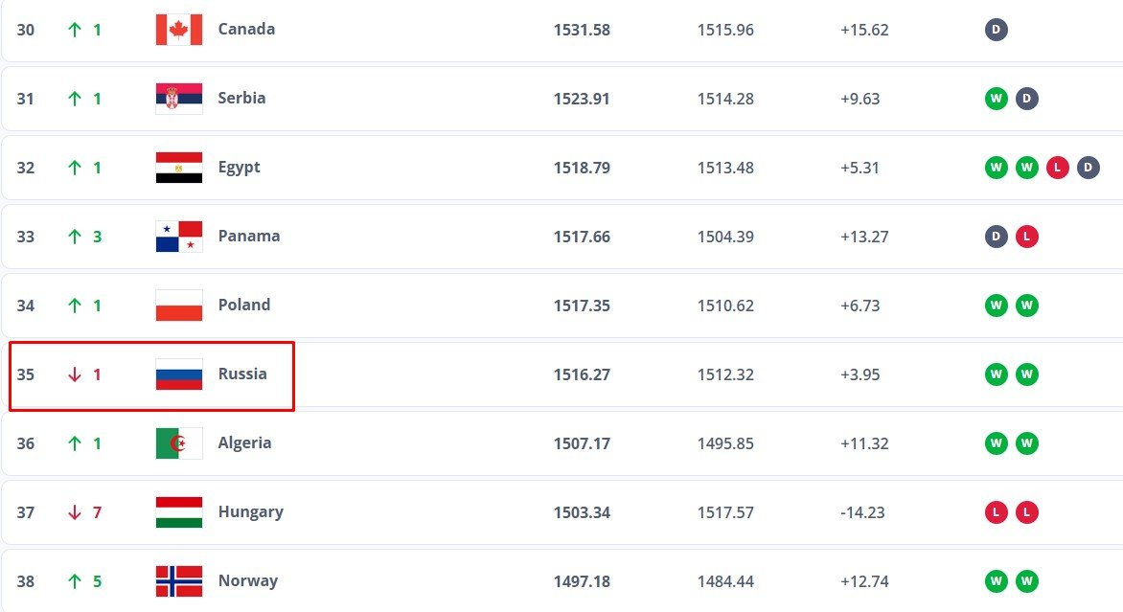
Task: Open the Norway team link
Action: point(247,580)
